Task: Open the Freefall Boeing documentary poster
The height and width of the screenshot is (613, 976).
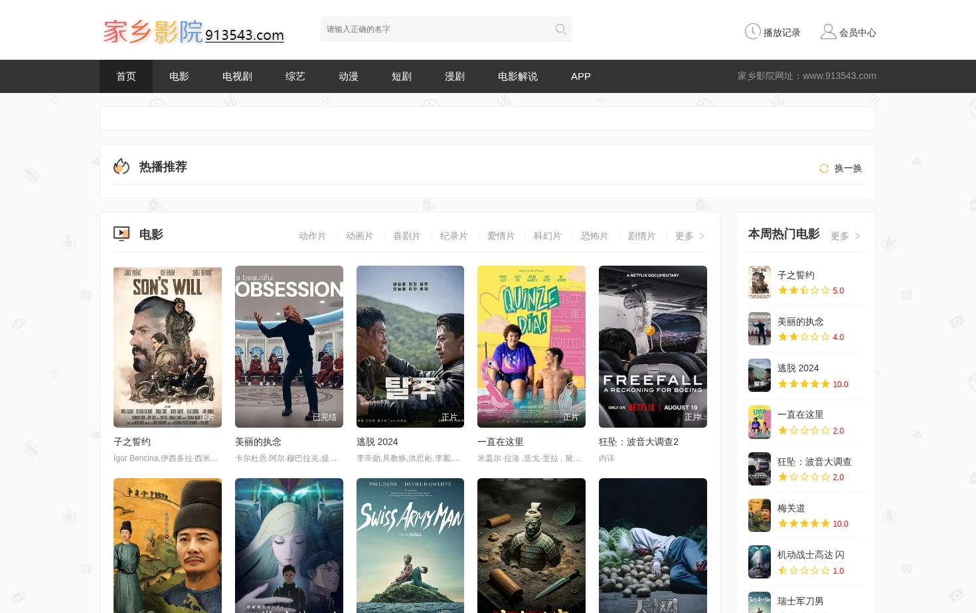Action: point(653,347)
